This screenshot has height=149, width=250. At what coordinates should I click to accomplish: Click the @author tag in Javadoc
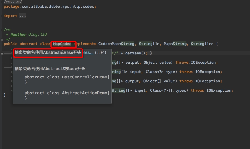pos(18,35)
